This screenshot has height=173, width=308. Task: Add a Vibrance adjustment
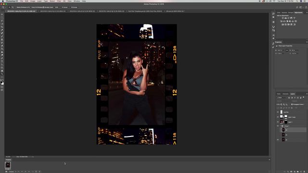coord(294,18)
